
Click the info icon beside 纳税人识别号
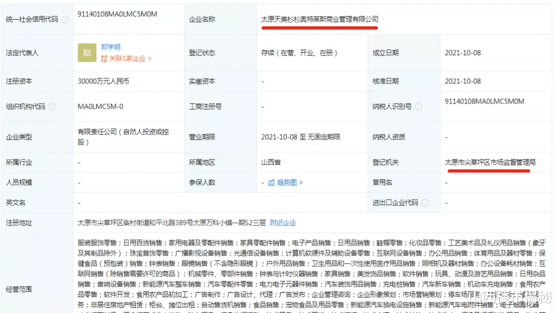tap(419, 106)
